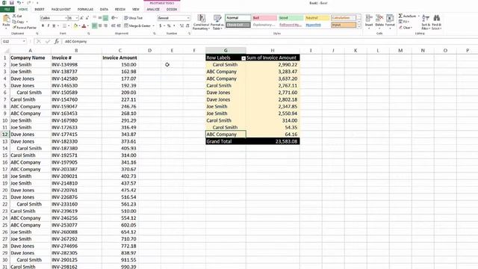
Task: Toggle Wrap Text
Action: 133,18
